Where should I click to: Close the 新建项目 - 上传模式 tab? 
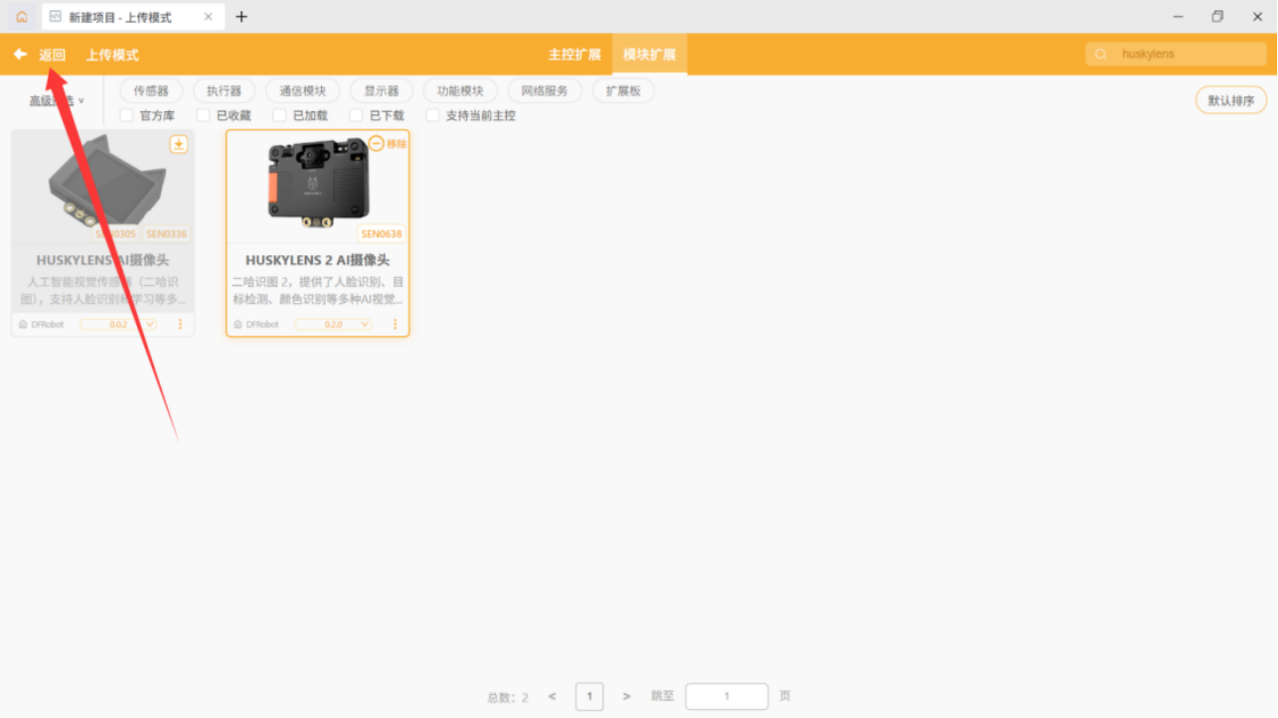[208, 17]
